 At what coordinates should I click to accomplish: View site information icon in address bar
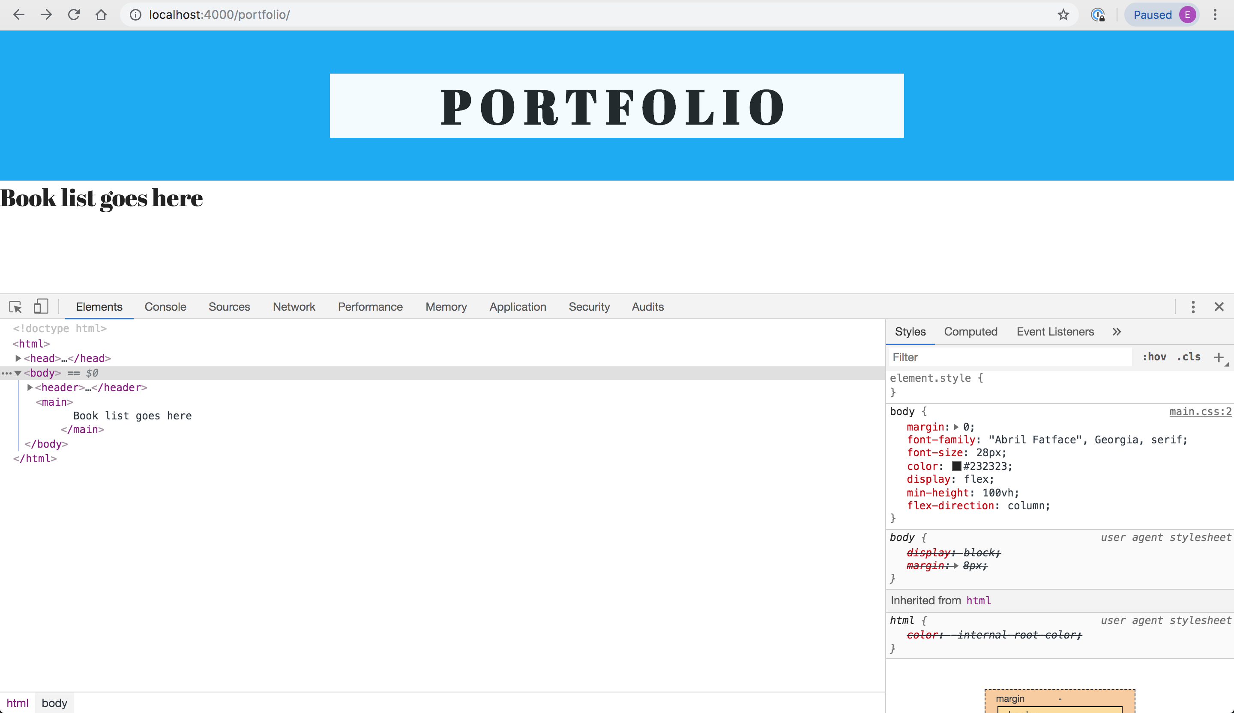point(136,15)
